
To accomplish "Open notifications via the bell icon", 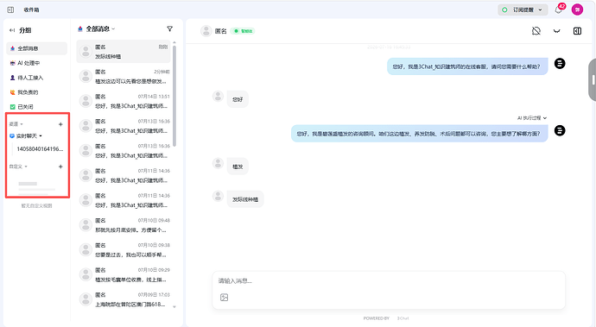I will coord(558,9).
